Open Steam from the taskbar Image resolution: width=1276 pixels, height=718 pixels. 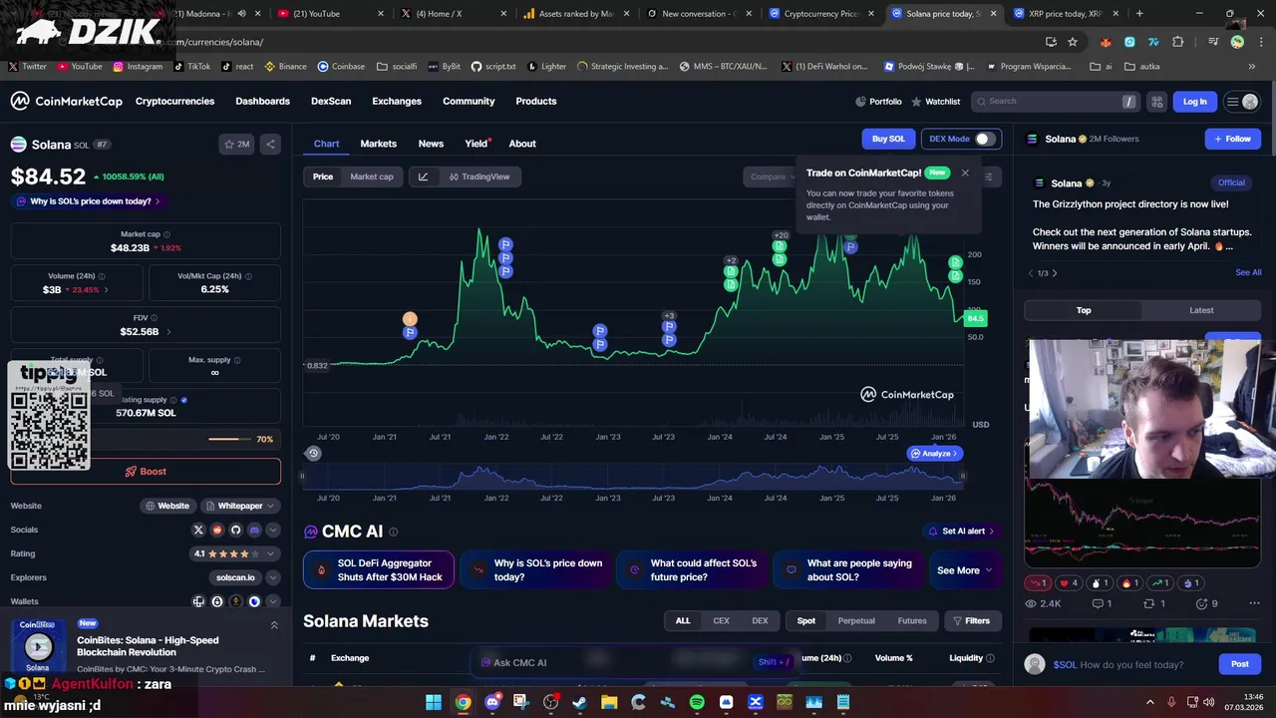click(580, 702)
